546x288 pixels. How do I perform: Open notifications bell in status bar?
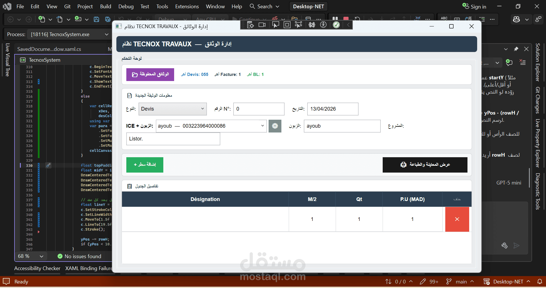[539, 282]
